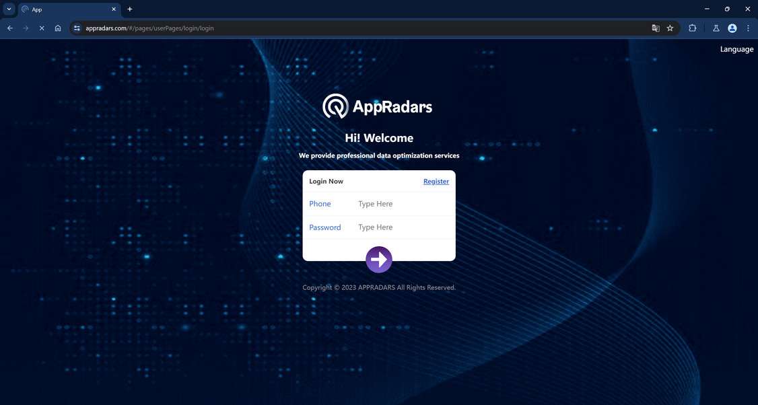The height and width of the screenshot is (405, 758).
Task: Open the browser extensions puzzle icon
Action: click(x=692, y=28)
